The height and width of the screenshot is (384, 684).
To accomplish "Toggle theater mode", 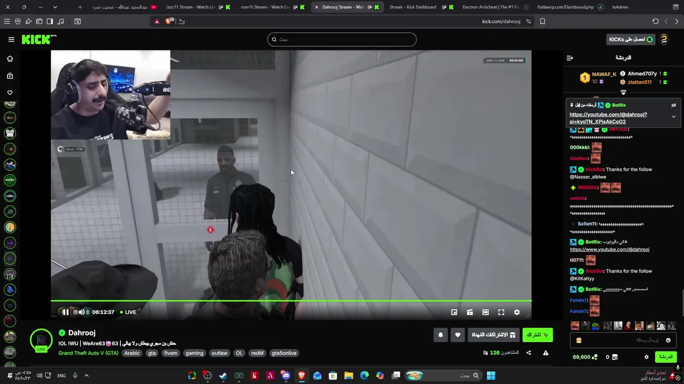I will tap(485, 312).
